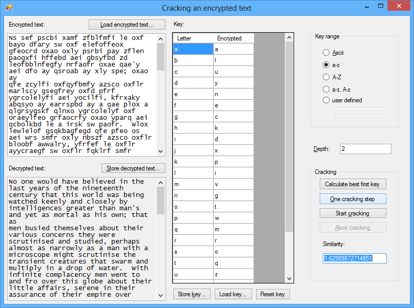Click Calculate best first key
The width and height of the screenshot is (414, 308).
point(353,184)
